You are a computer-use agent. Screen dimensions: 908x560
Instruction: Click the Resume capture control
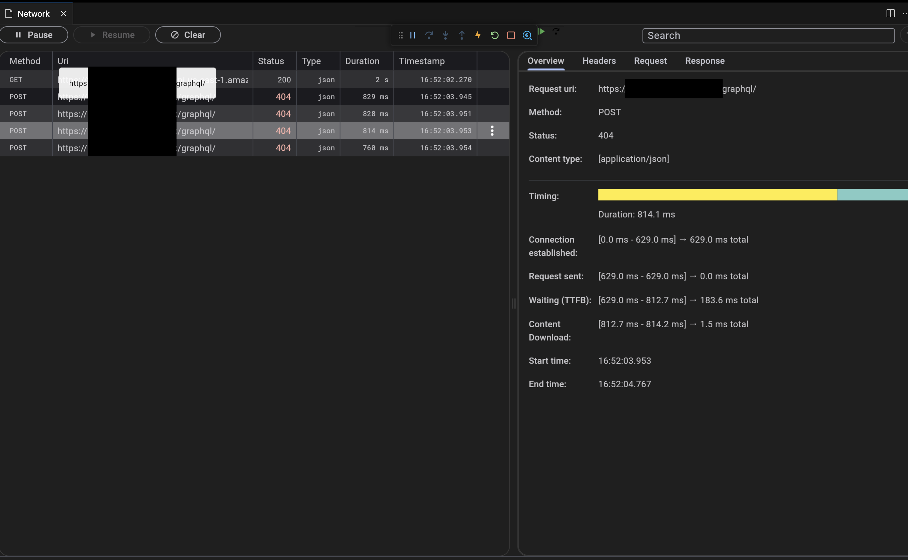pos(112,34)
